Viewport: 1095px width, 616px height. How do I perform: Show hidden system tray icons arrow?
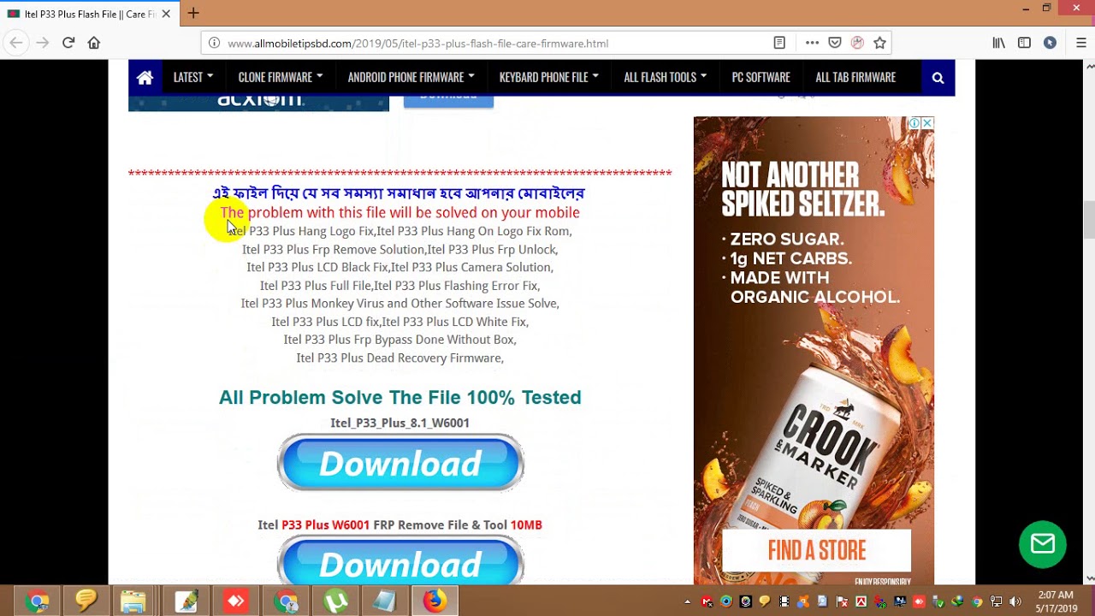coord(687,601)
